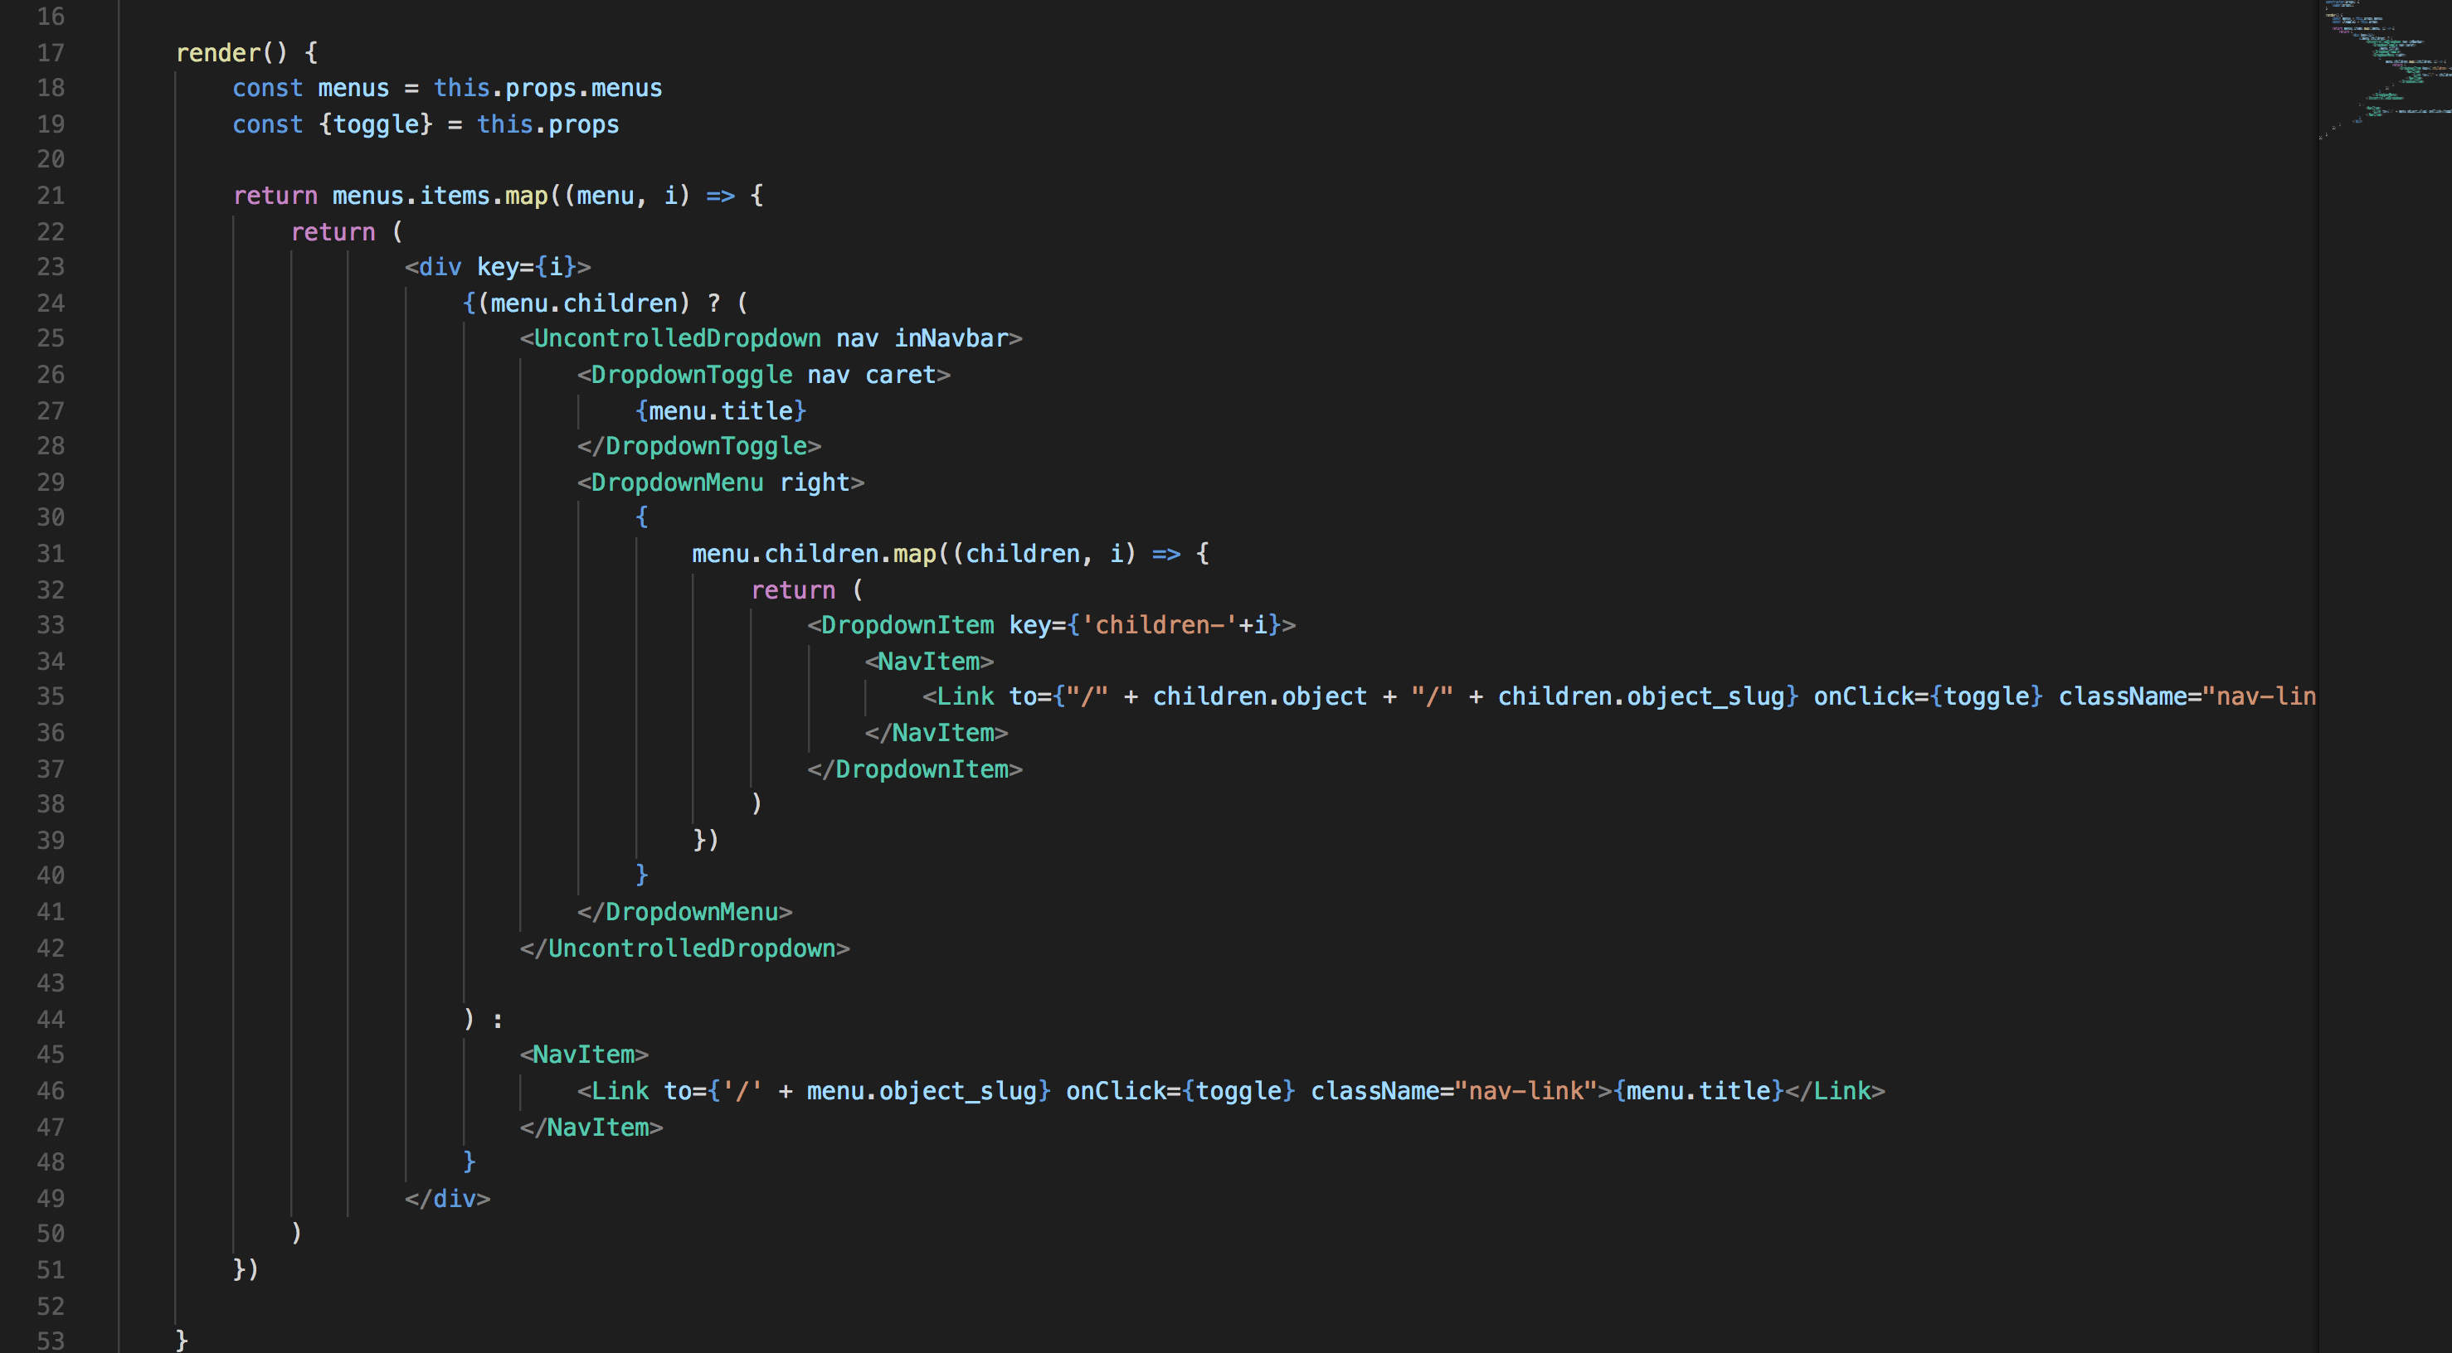Place cursor on render() method name
Screen dimensions: 2452x1353
pos(217,52)
